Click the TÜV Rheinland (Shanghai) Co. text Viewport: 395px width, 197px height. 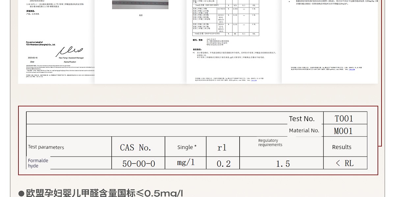coord(40,44)
